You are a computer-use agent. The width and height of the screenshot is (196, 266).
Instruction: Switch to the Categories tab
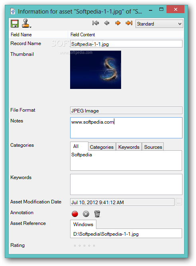102,147
